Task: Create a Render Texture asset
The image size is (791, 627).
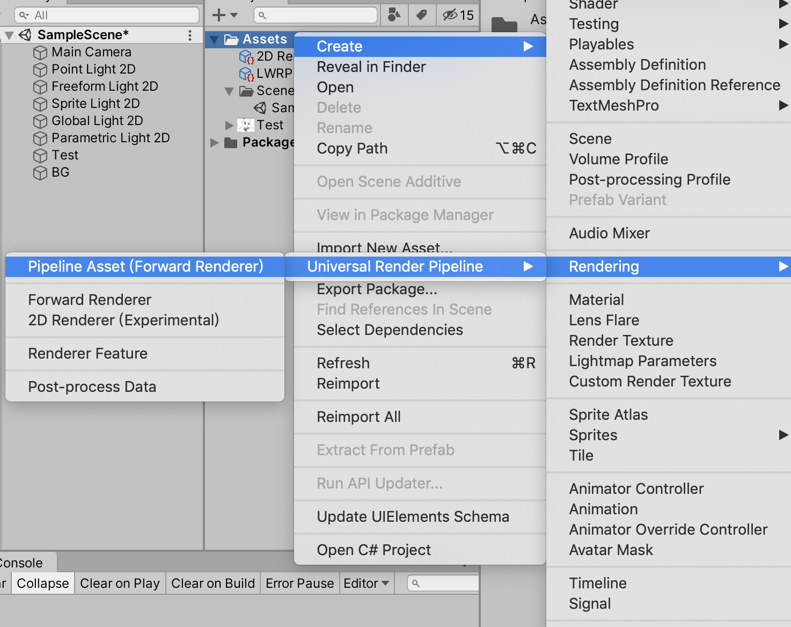Action: coord(669,340)
